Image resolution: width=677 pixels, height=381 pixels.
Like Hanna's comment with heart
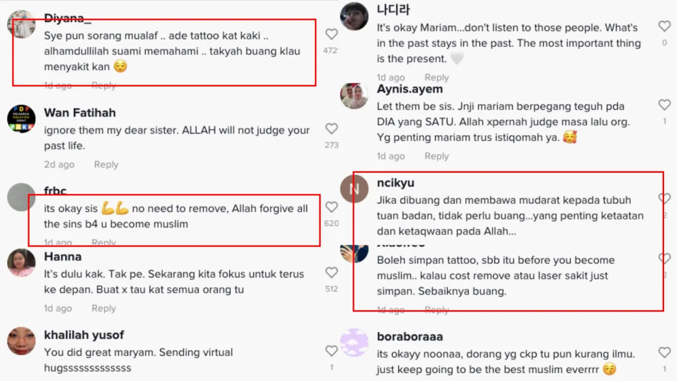point(331,272)
